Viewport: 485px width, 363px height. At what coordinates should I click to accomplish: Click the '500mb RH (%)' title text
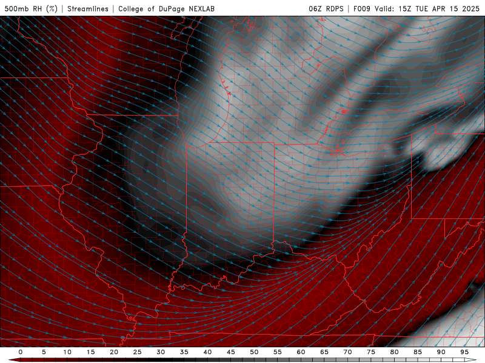(31, 8)
